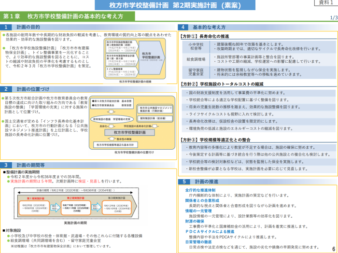Click the page indicator '1/3'
Image resolution: width=338 pixels, height=253 pixels.
pos(334,18)
